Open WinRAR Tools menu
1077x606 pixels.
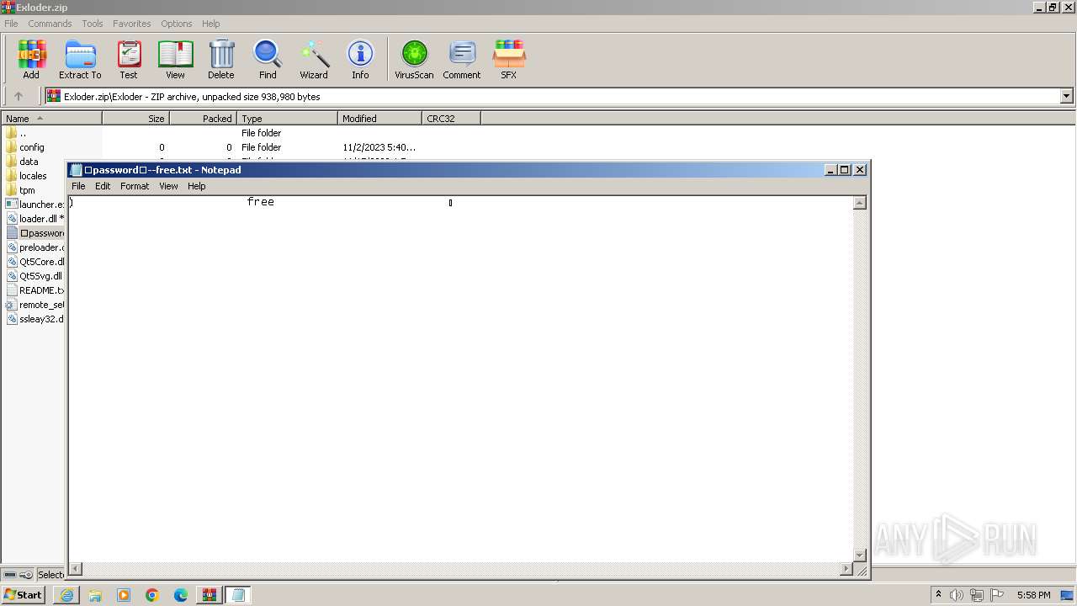(x=93, y=24)
